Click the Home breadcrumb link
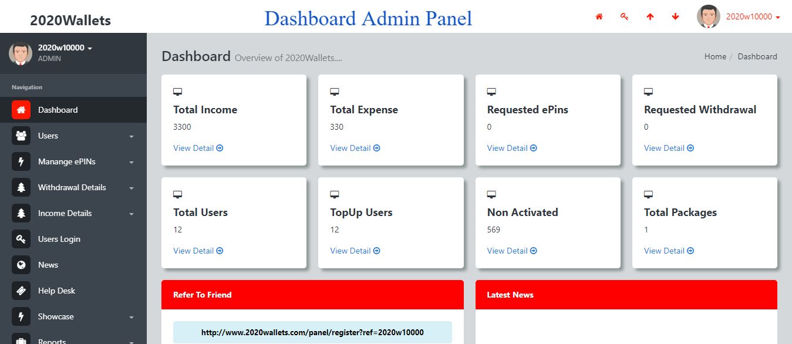This screenshot has height=344, width=792. click(x=715, y=56)
